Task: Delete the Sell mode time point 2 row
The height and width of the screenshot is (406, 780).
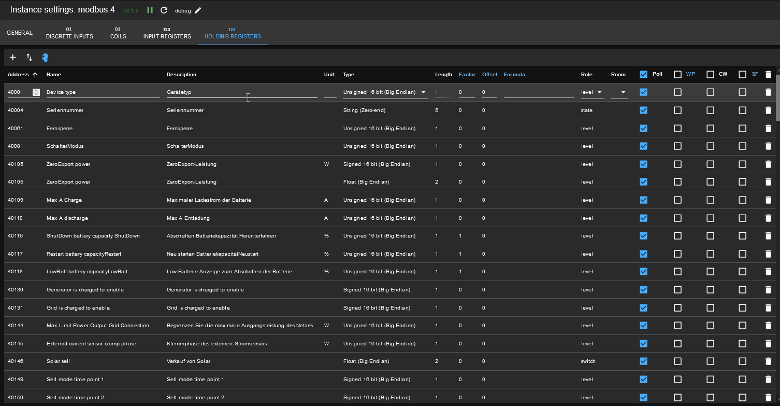Action: pos(768,398)
